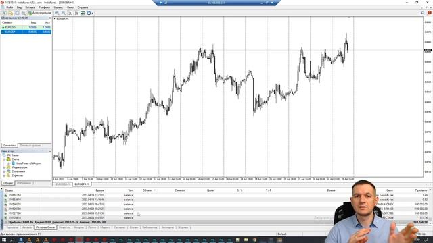Switch to the EURGBP,H1 chart tab
This screenshot has height=243, width=433.
(x=82, y=184)
